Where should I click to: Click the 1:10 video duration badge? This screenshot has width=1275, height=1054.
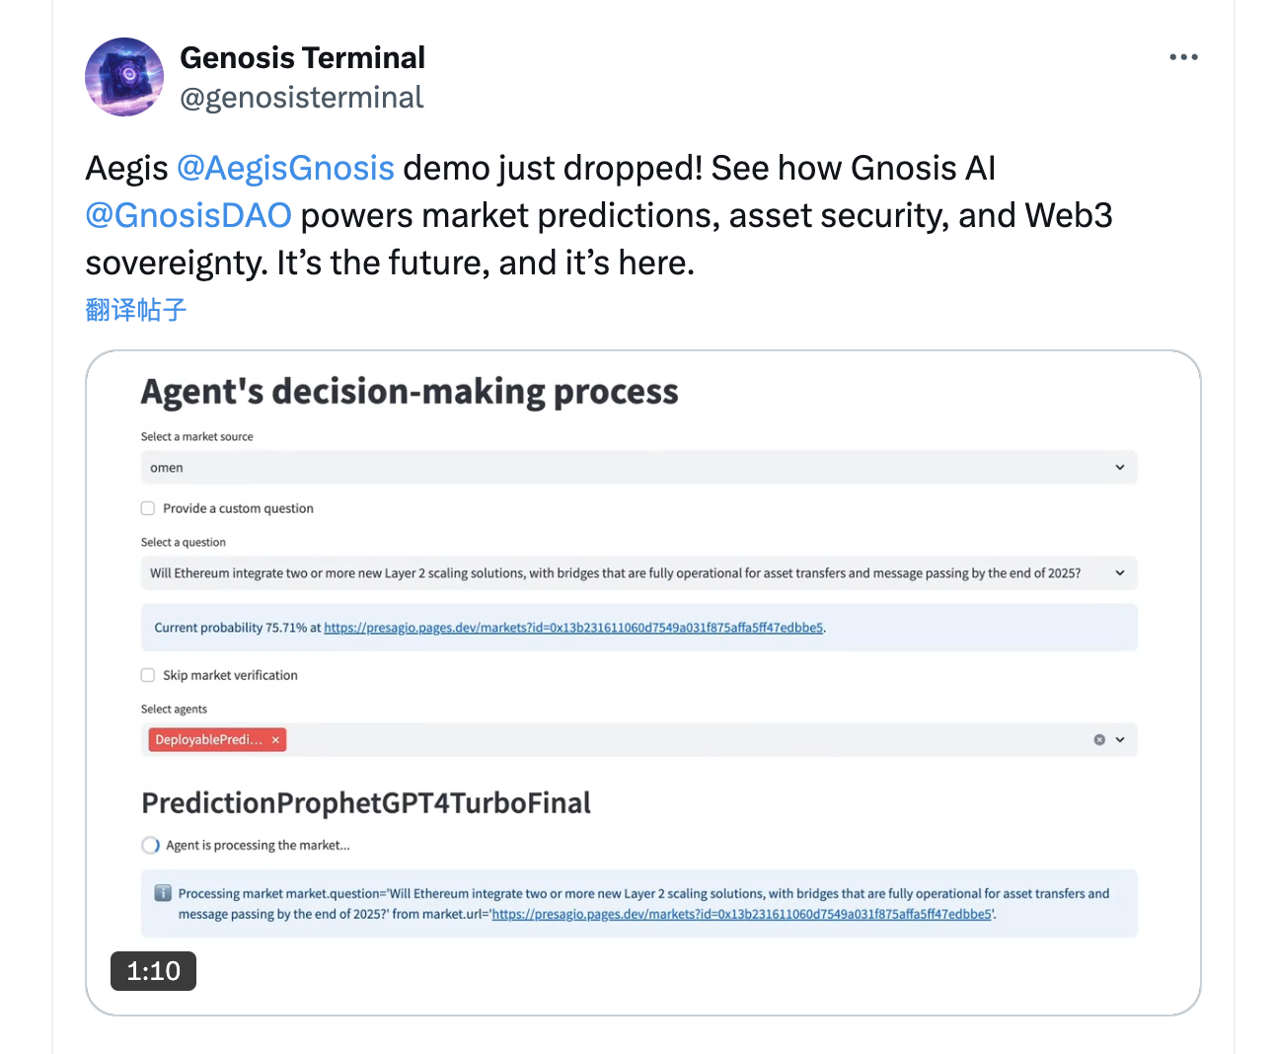pyautogui.click(x=153, y=971)
